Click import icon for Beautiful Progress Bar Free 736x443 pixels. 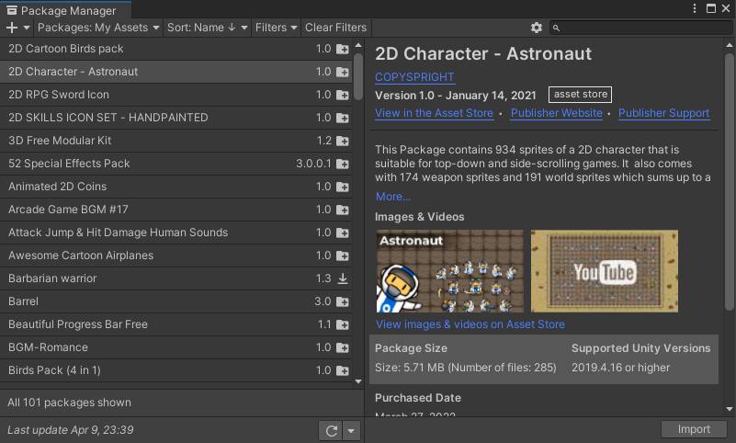click(x=343, y=324)
